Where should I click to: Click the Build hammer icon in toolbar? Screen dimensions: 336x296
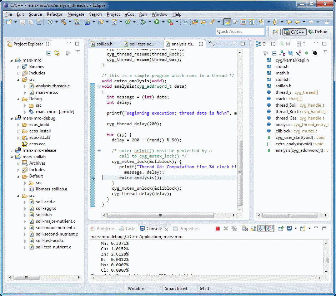point(64,22)
